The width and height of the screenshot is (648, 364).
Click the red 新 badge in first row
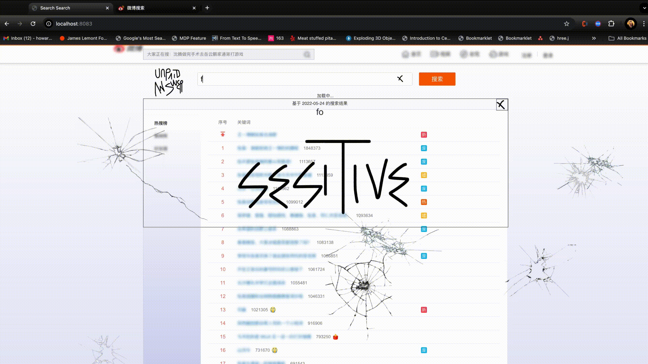pyautogui.click(x=424, y=135)
